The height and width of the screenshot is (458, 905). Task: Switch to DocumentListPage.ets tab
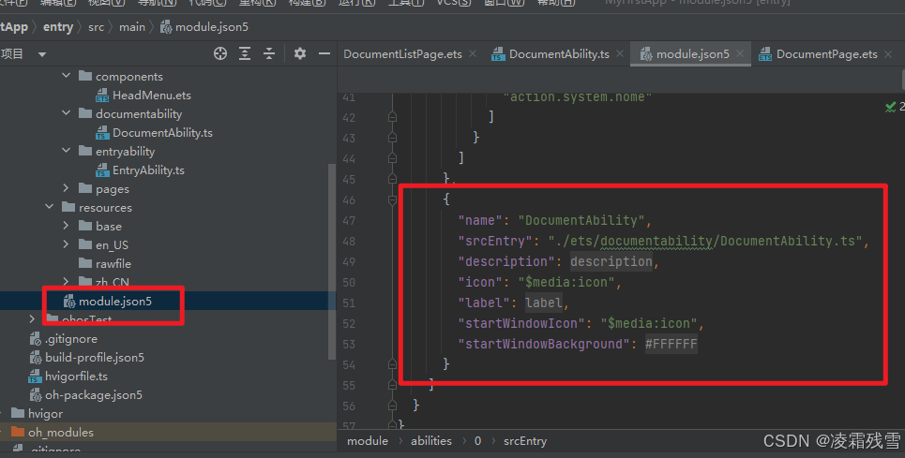(x=403, y=54)
